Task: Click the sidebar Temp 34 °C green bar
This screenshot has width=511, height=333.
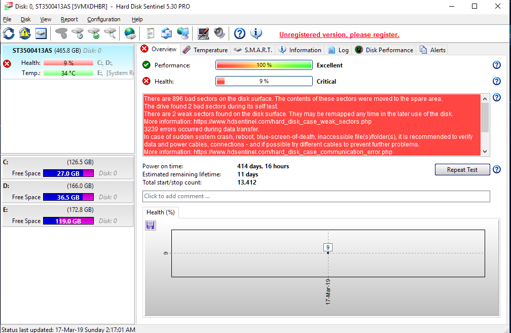Action: (x=68, y=73)
